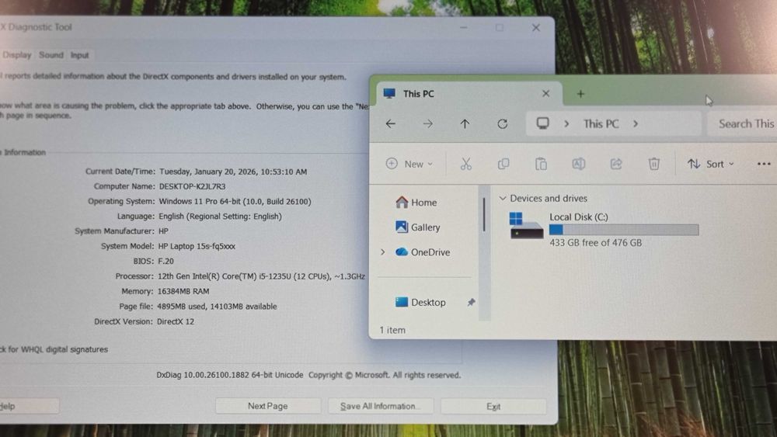Click Next Page in DirectX Diagnostic Tool
Viewport: 777px width, 437px height.
point(267,406)
